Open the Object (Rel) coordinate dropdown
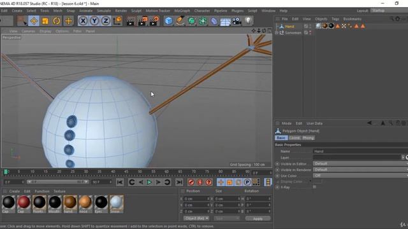The image size is (408, 229). coord(196,218)
